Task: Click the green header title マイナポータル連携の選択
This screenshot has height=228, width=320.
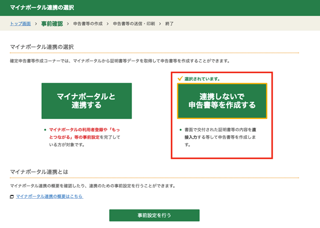Action: [42, 8]
